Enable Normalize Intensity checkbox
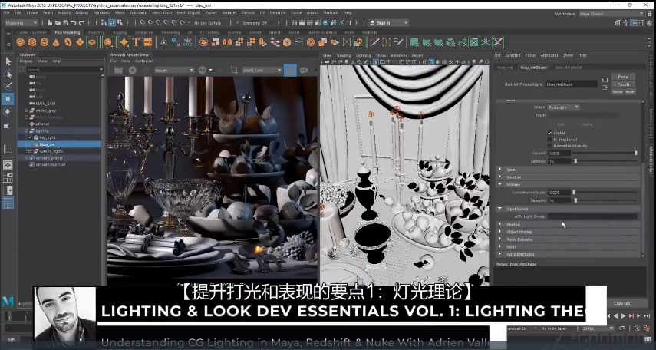 549,146
